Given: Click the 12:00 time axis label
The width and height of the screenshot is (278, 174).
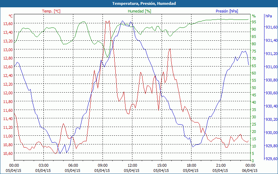Looking at the screenshot, I should coord(132,166).
